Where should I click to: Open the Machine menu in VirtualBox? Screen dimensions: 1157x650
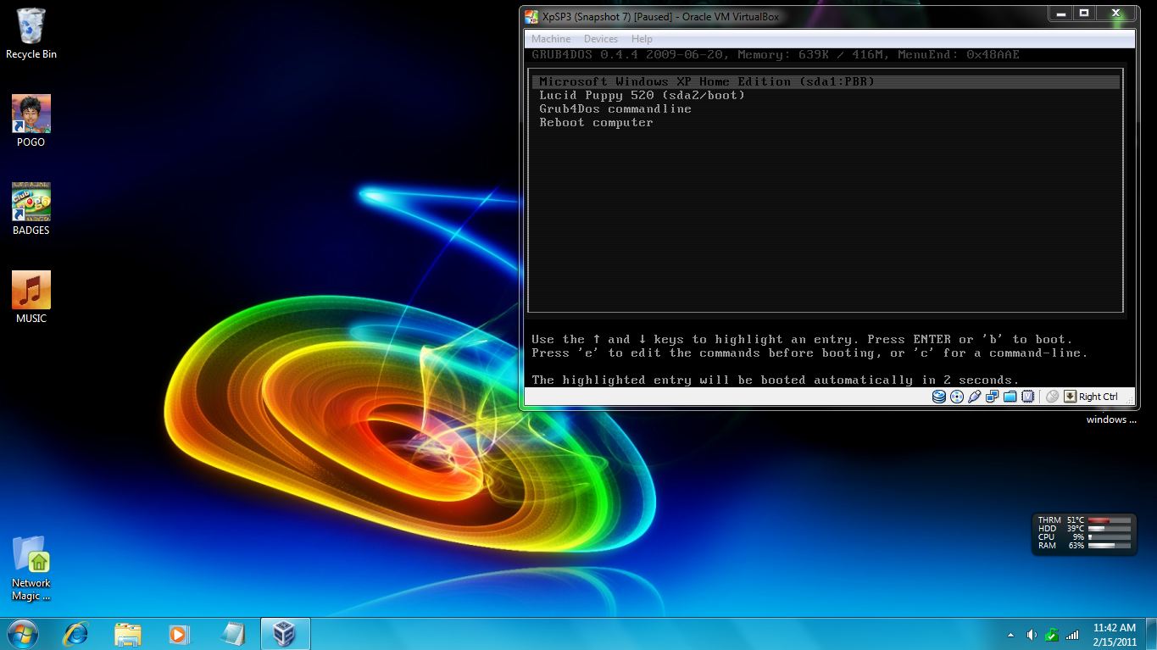point(551,39)
